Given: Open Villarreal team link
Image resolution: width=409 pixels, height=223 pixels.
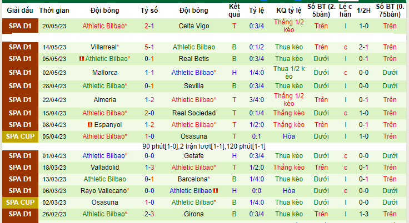Looking at the screenshot, I should point(104,47).
